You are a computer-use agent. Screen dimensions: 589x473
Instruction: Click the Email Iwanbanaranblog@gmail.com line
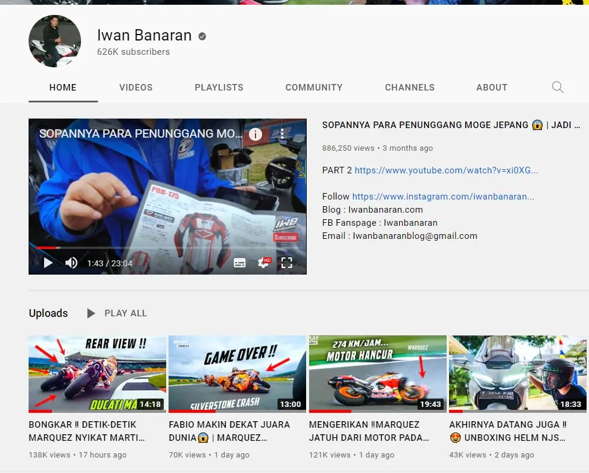pos(400,236)
